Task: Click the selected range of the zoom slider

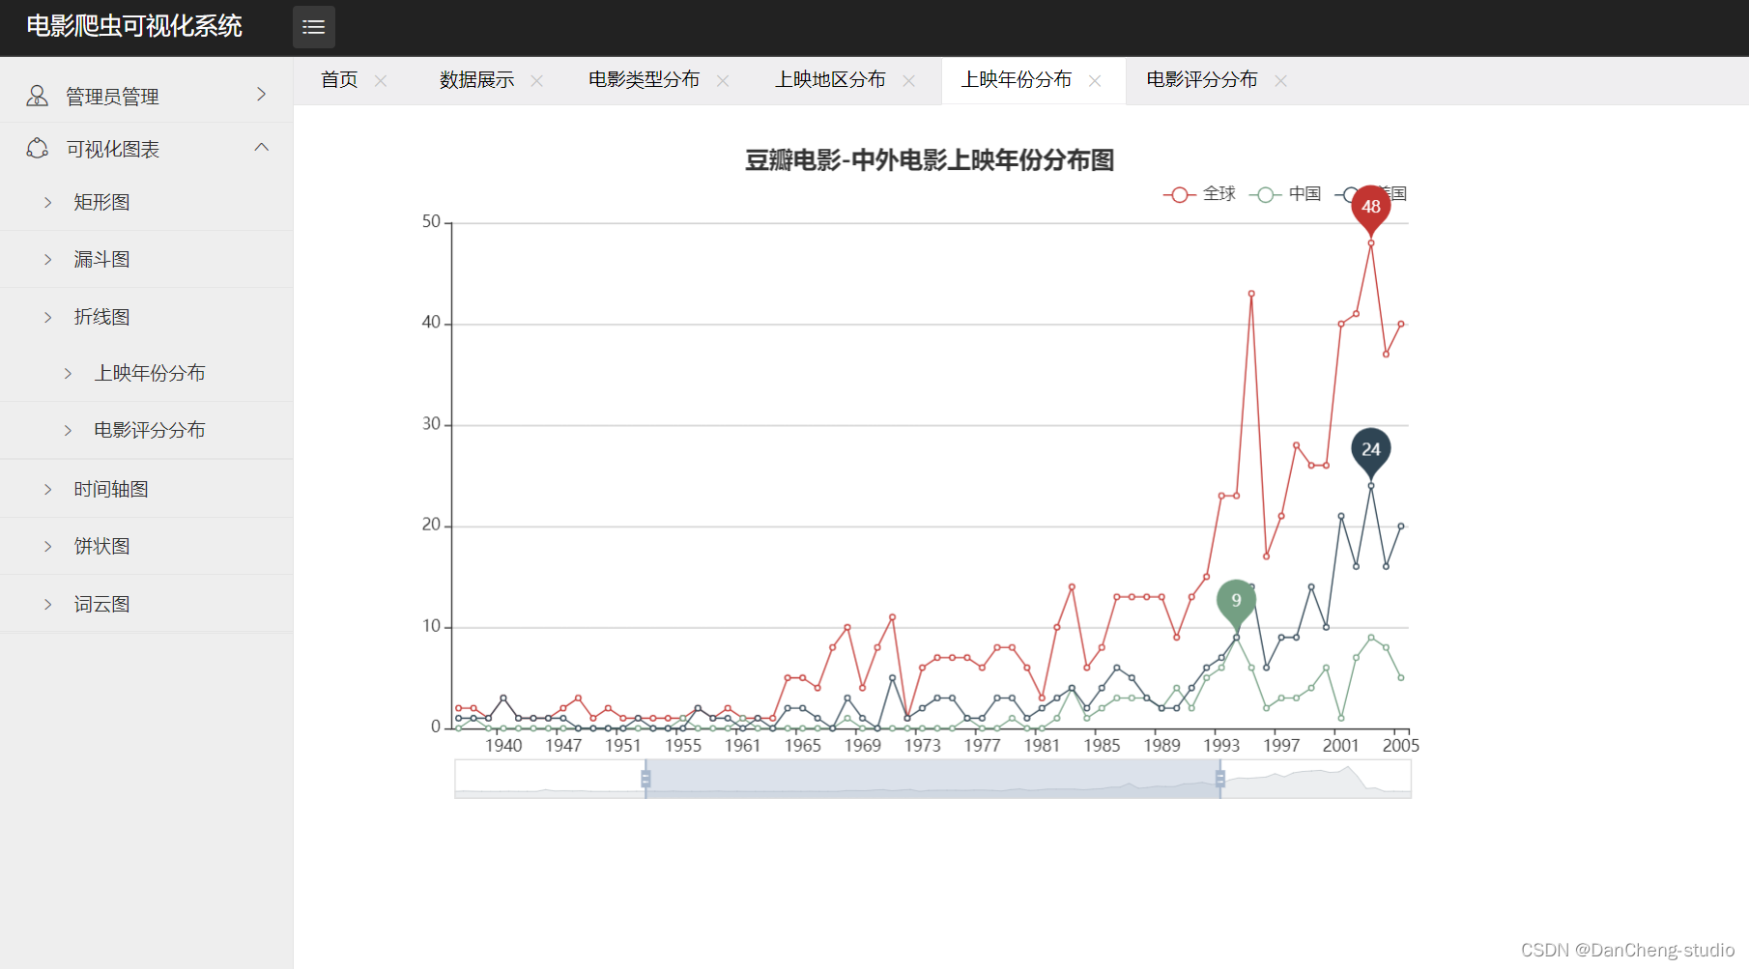Action: [x=932, y=779]
